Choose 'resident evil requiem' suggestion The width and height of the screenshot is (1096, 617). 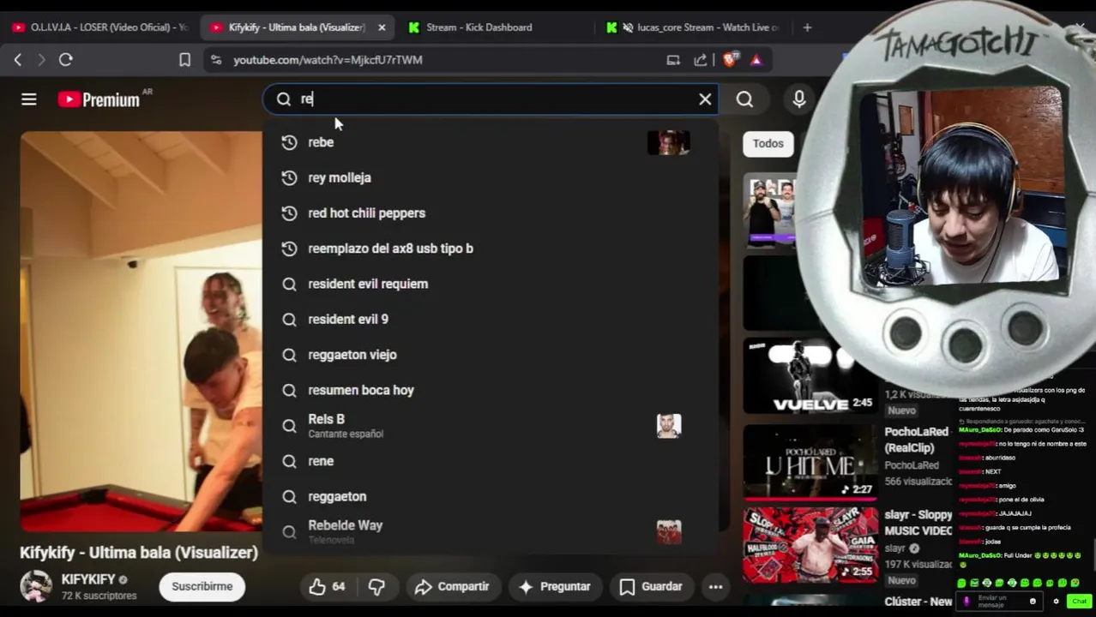(491, 284)
